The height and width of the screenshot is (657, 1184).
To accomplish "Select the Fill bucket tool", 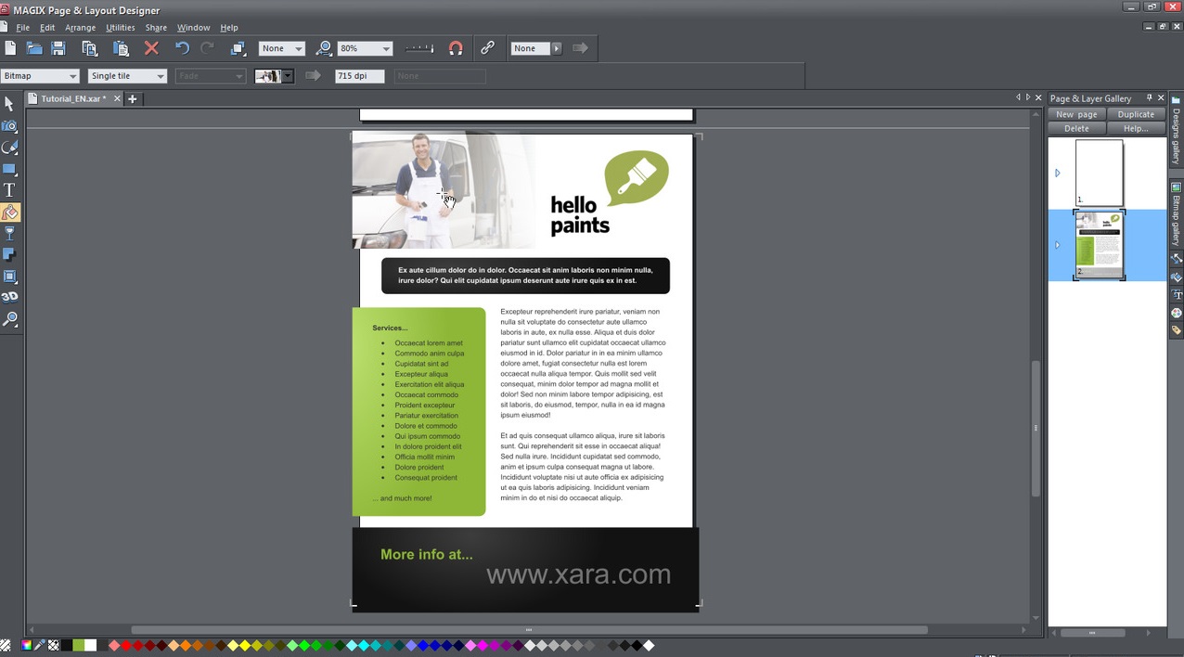I will click(9, 213).
